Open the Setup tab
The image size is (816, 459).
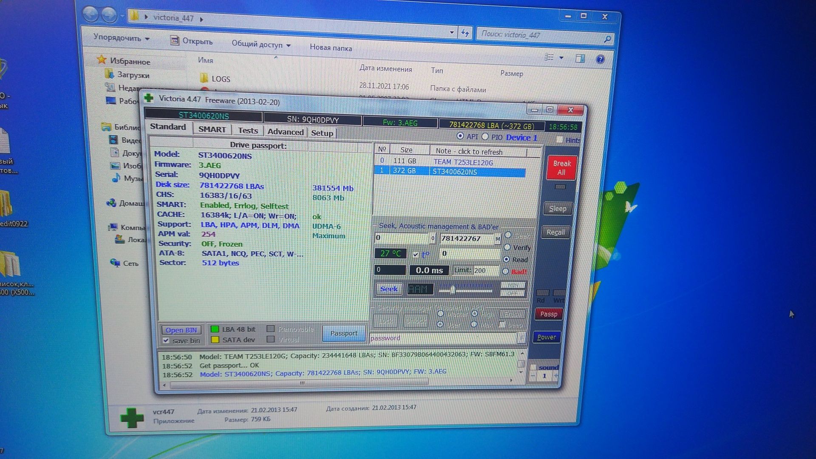[322, 133]
